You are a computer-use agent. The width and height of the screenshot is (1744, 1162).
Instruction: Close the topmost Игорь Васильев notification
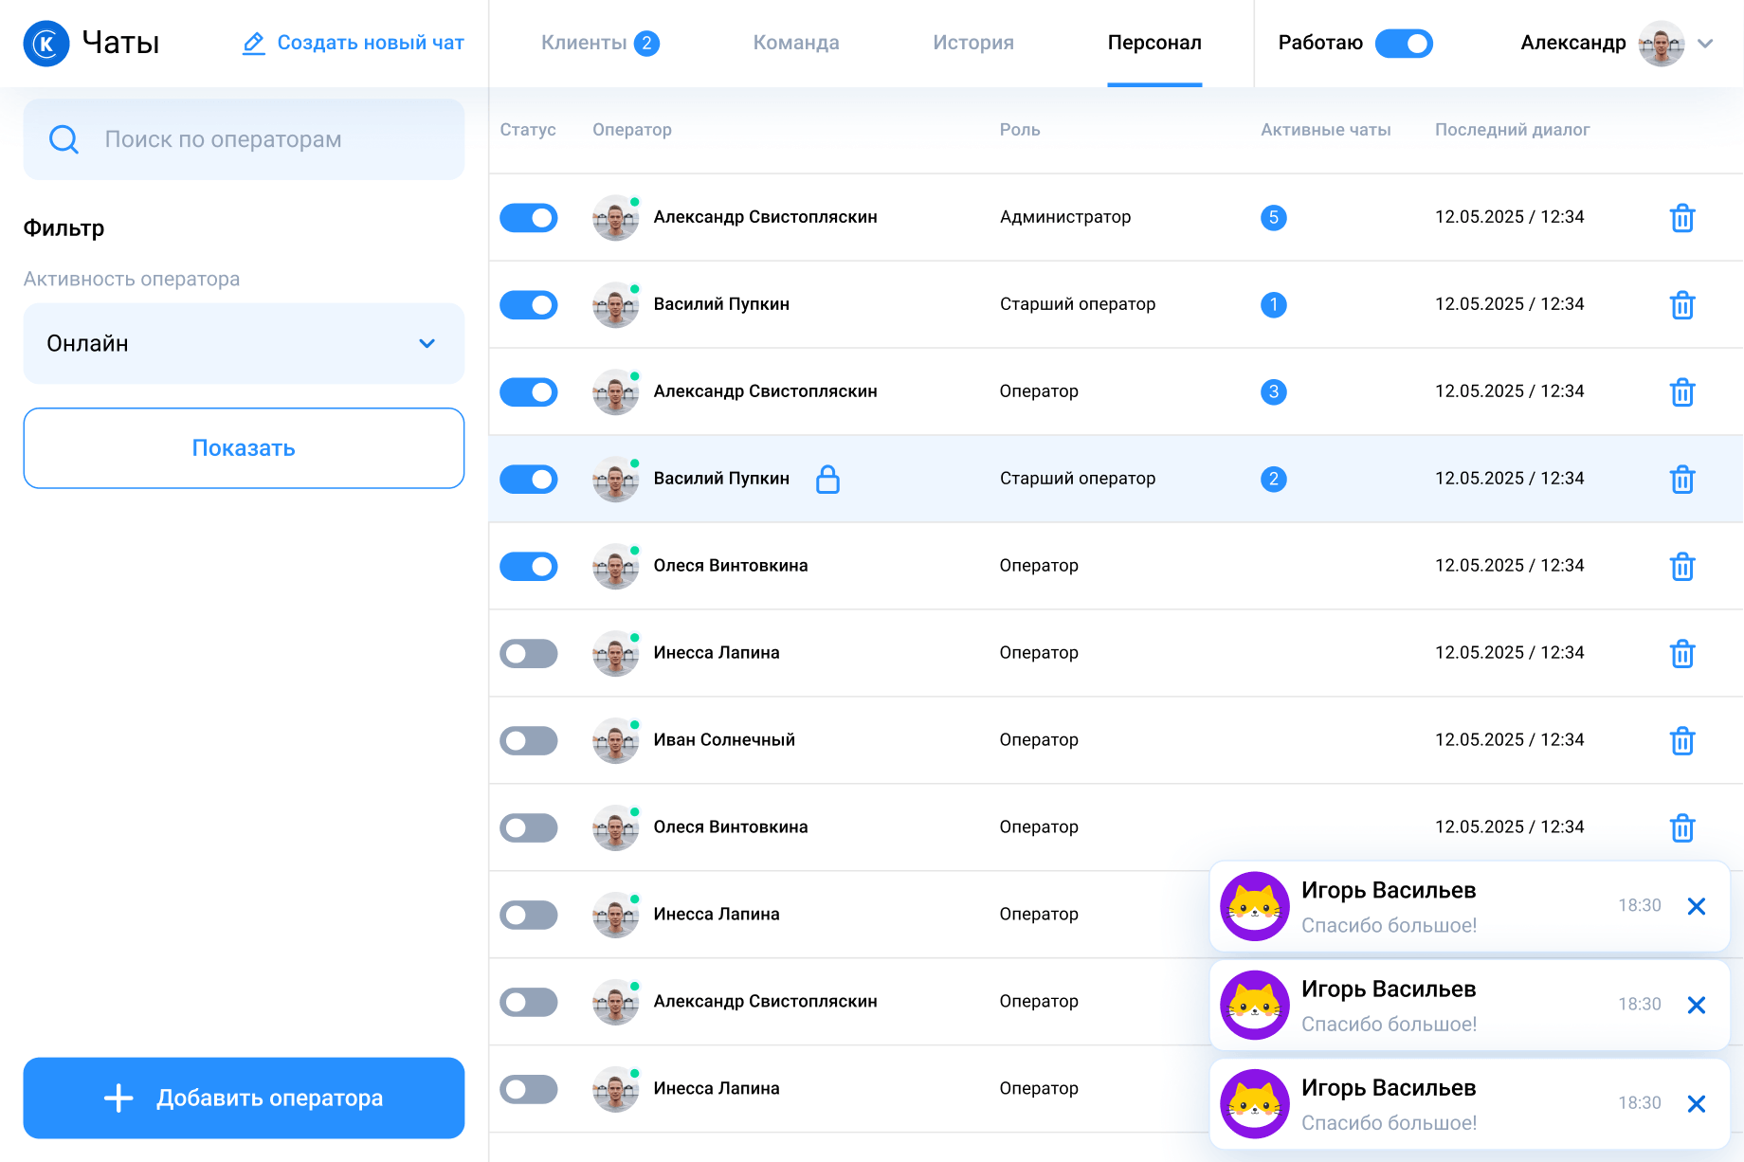[x=1697, y=906]
